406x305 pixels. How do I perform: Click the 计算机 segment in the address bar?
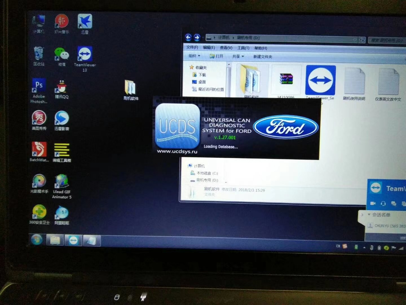click(224, 37)
